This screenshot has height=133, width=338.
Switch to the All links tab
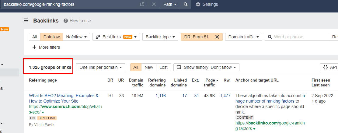(x=136, y=67)
